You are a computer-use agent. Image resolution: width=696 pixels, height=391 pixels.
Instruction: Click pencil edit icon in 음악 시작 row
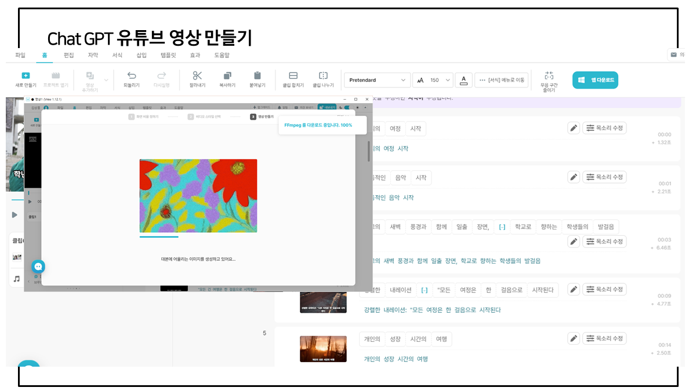point(574,177)
